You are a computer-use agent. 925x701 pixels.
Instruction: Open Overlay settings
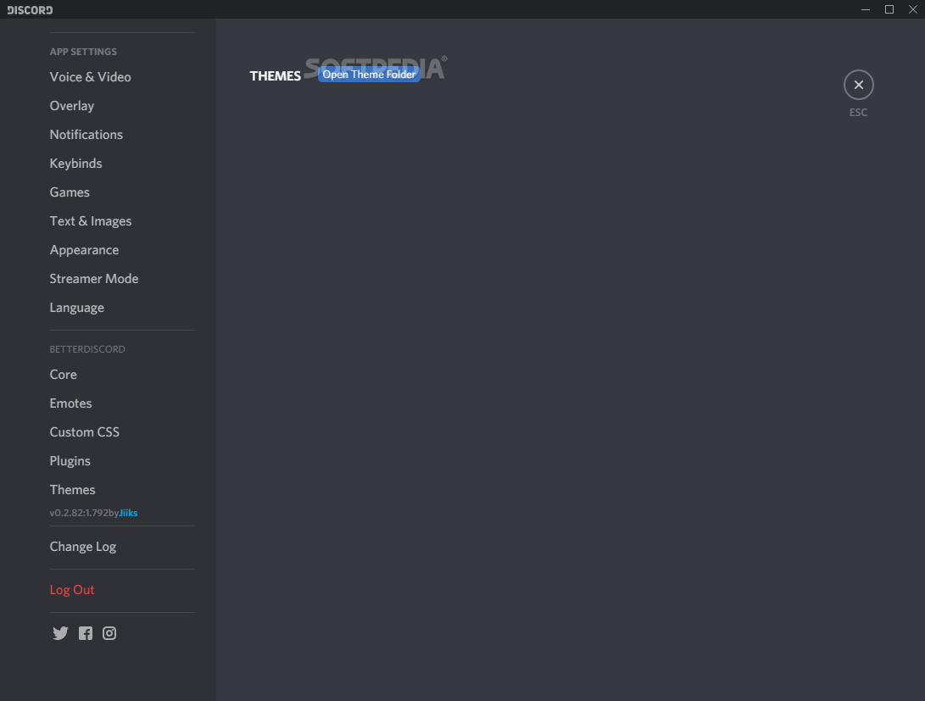point(72,106)
